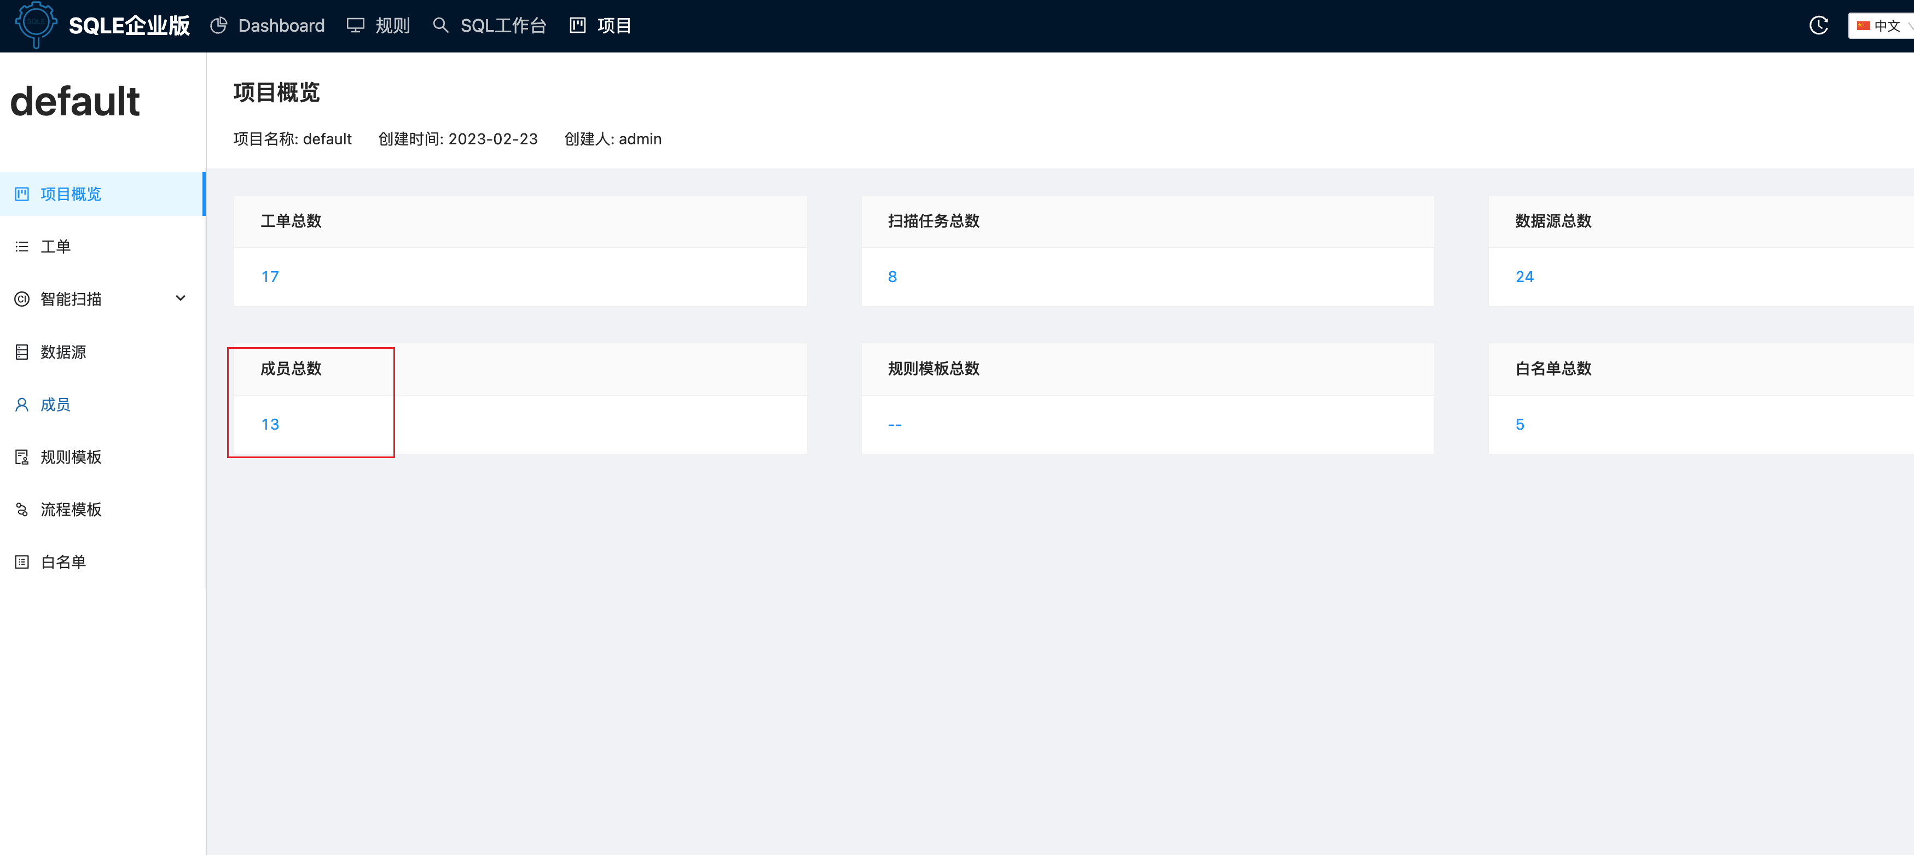Screen dimensions: 1914x855
Task: Click the Dashboard pie chart icon
Action: (x=218, y=26)
